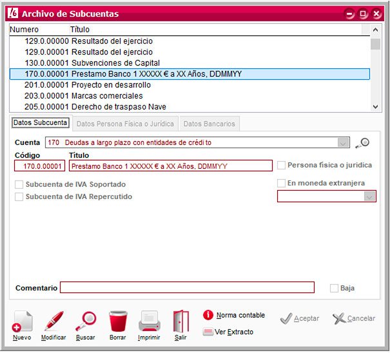The width and height of the screenshot is (390, 353).
Task: Select row 203.0.00001 Marcas comerciales
Action: [x=190, y=96]
